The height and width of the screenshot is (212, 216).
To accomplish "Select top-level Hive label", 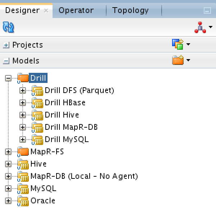I will pyautogui.click(x=39, y=164).
